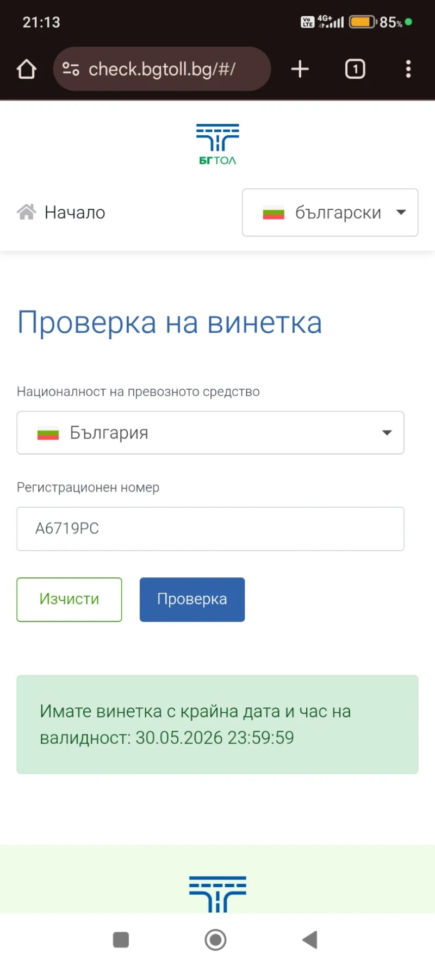
Task: Tap the green vignette validity message
Action: (x=217, y=724)
